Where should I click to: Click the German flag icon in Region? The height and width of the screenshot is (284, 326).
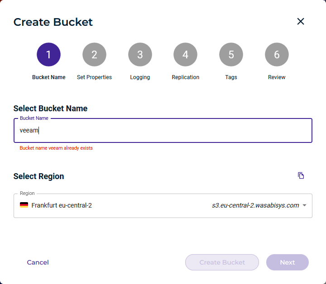click(x=24, y=205)
